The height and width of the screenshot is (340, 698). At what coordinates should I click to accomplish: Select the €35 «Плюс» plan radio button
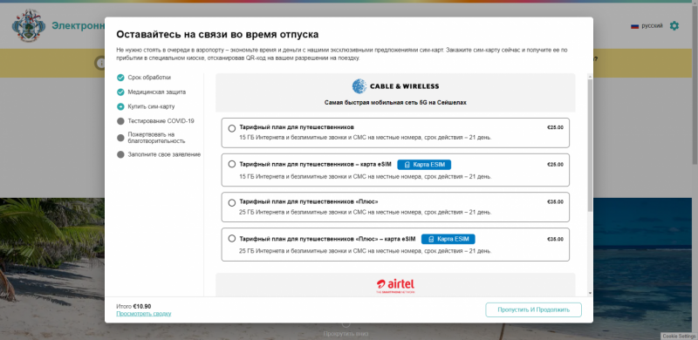[231, 203]
